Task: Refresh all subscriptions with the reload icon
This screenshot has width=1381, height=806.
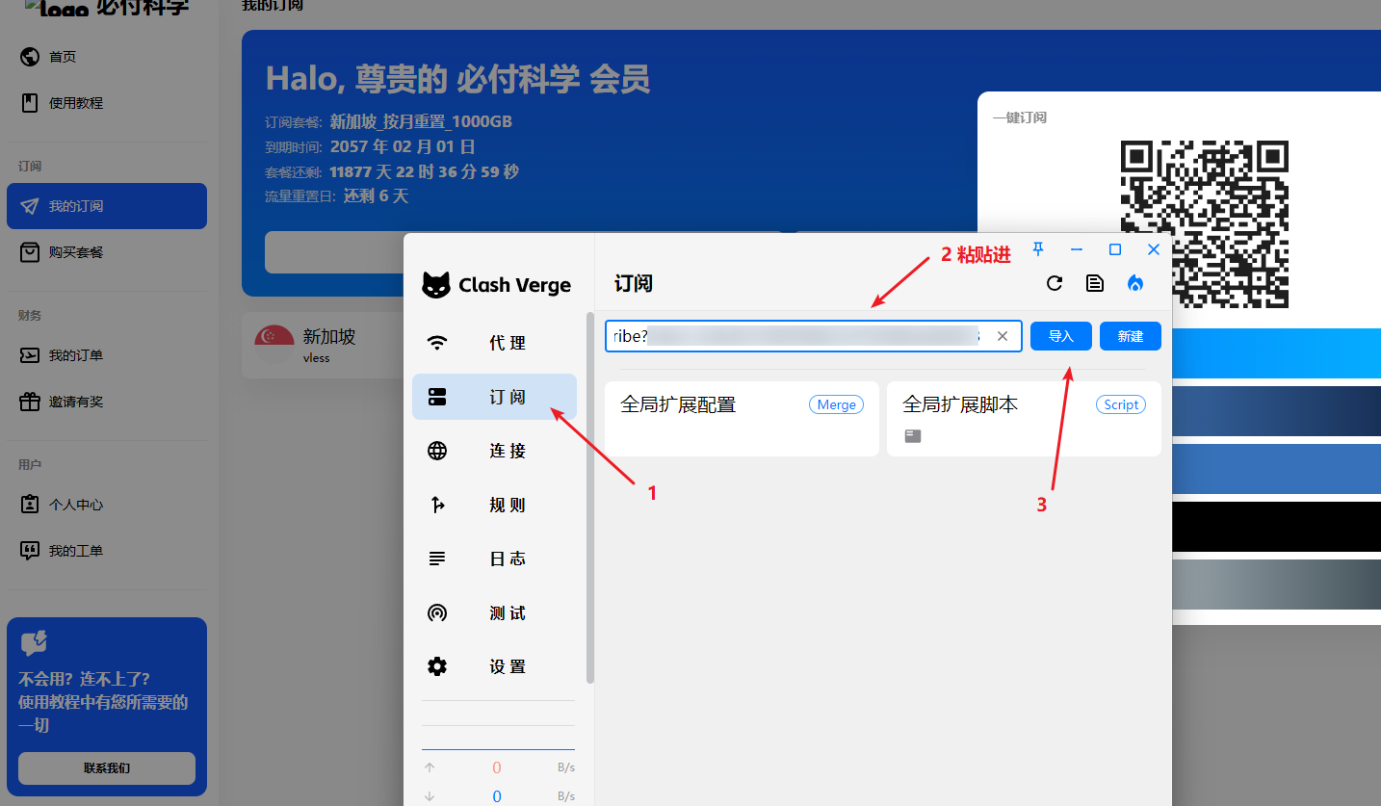Action: pos(1055,283)
